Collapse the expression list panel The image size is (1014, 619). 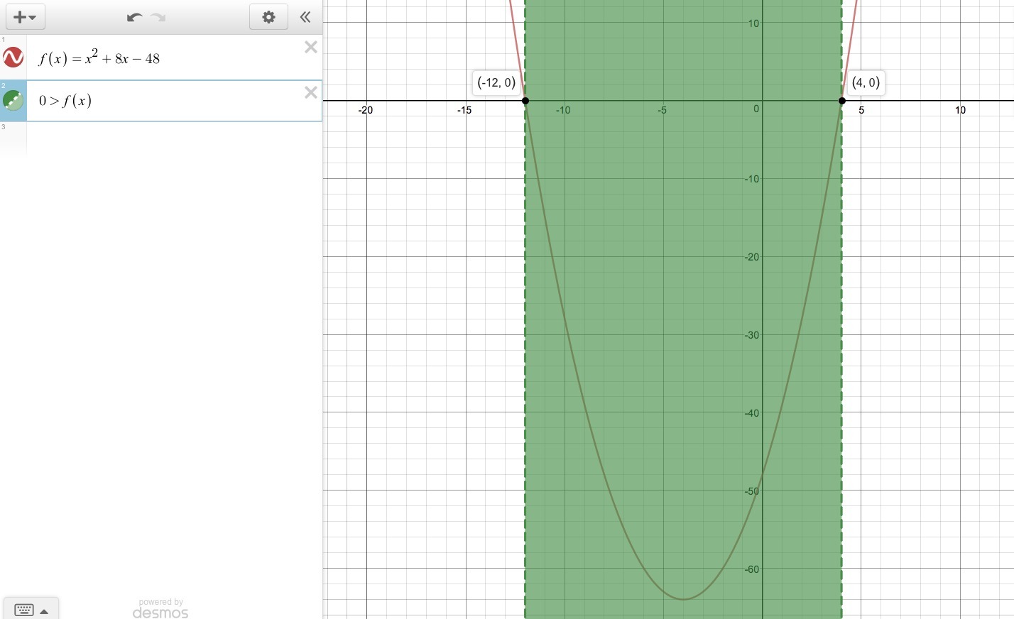[305, 17]
